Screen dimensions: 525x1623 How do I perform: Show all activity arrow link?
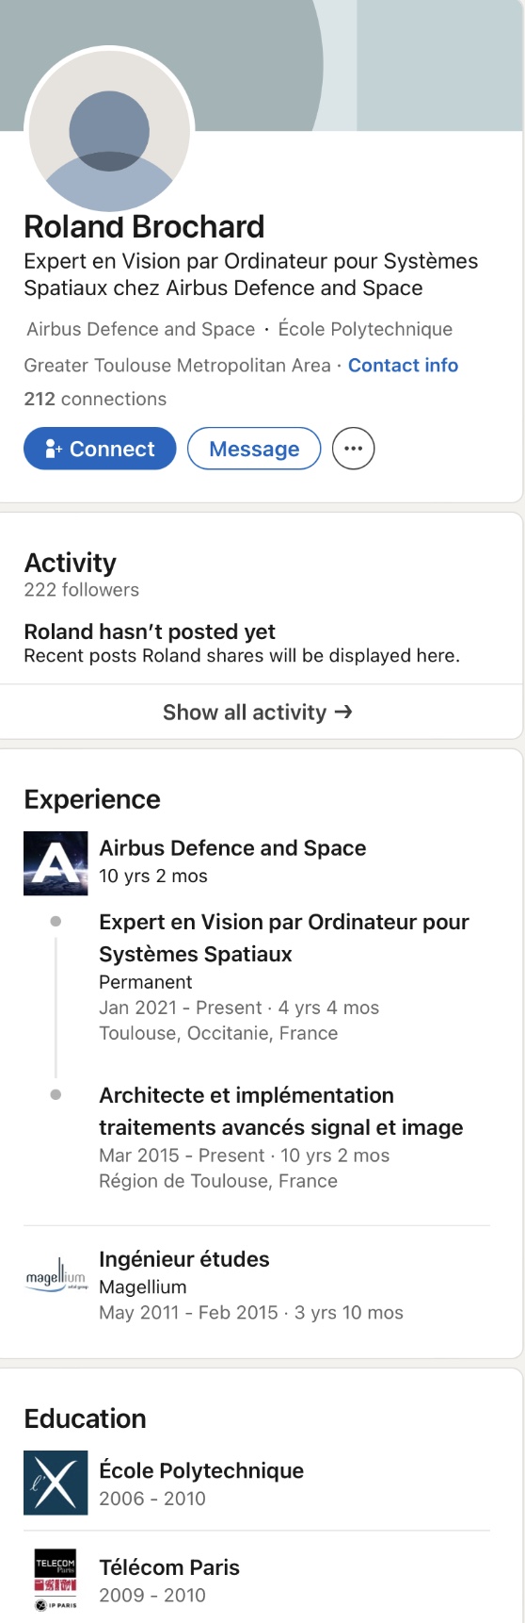(x=258, y=713)
